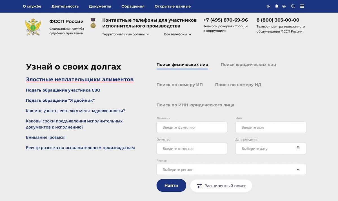Open the Документы menu

click(100, 6)
